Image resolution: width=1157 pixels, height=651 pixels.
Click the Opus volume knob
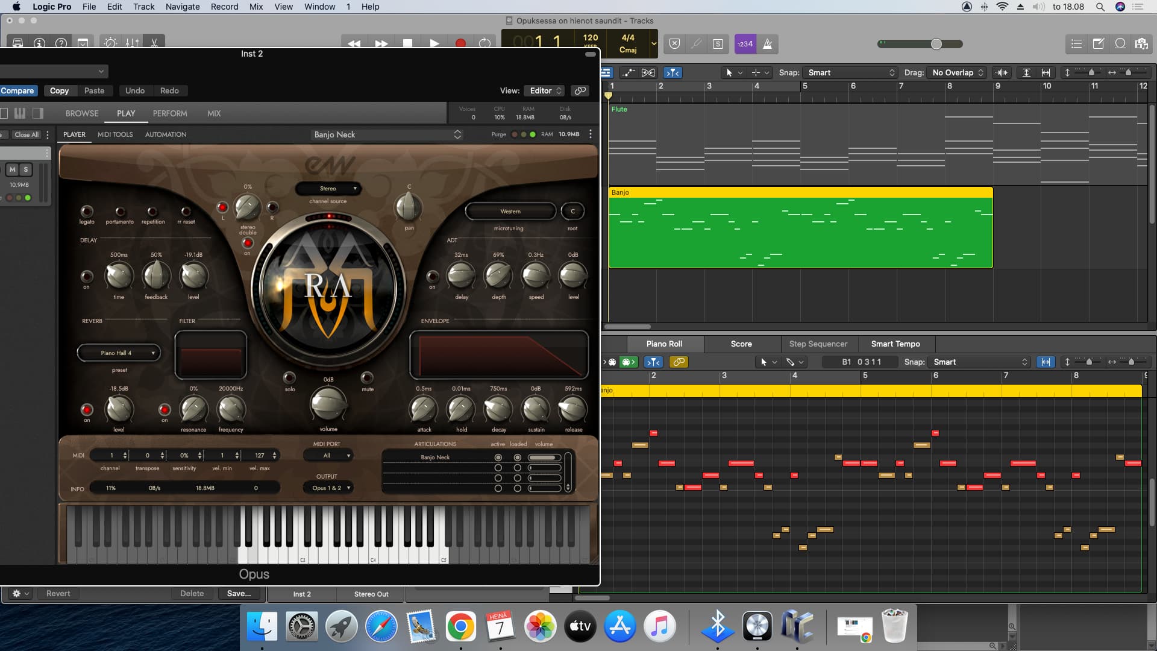coord(328,404)
